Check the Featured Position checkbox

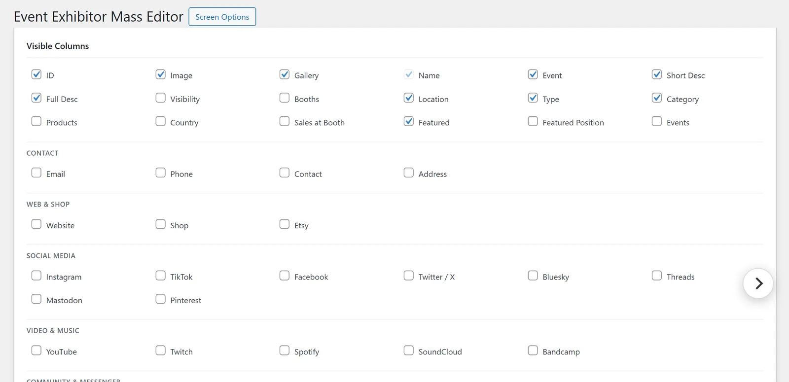pyautogui.click(x=533, y=121)
